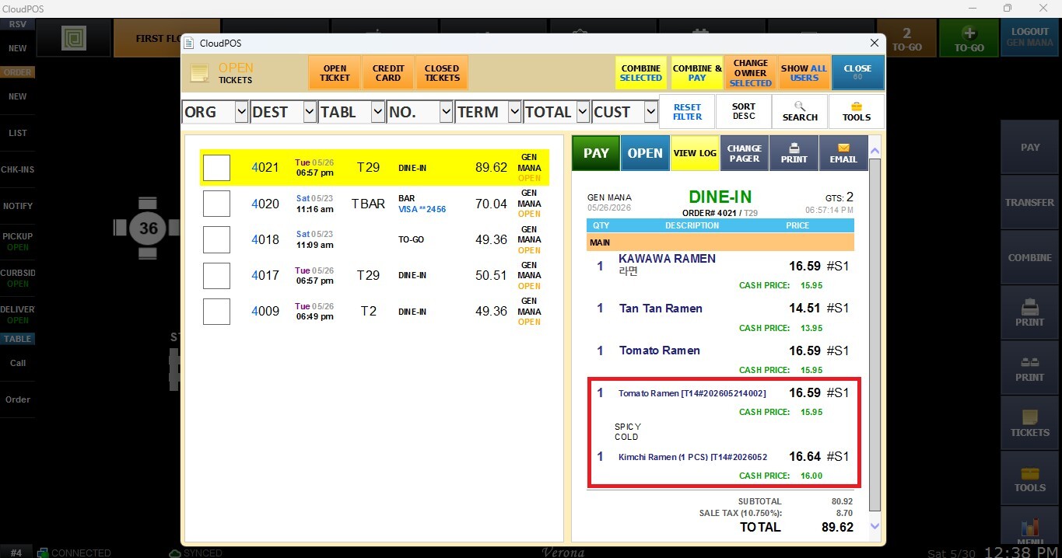
Task: Click the yellow VIEW LOG button
Action: [695, 153]
